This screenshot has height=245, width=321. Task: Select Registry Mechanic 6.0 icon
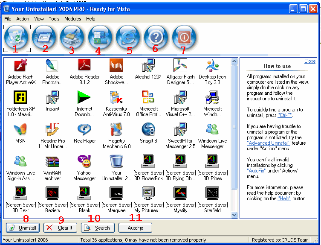click(x=116, y=129)
